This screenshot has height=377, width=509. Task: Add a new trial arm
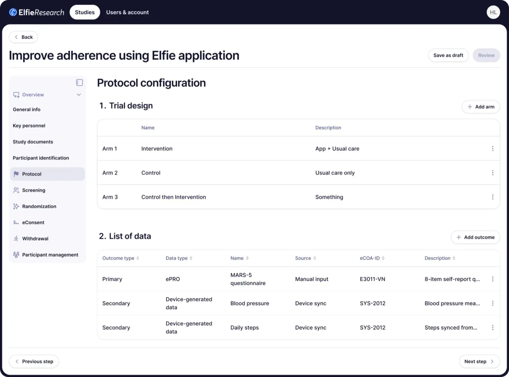pos(481,107)
